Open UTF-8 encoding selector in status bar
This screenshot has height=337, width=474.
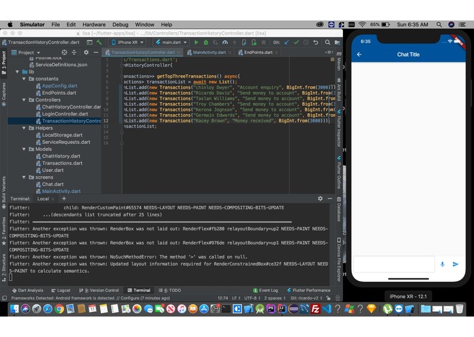coord(252,298)
